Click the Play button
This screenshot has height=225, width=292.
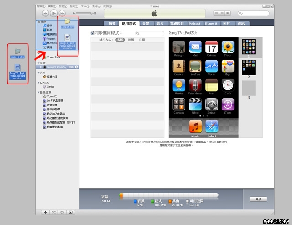pos(54,13)
